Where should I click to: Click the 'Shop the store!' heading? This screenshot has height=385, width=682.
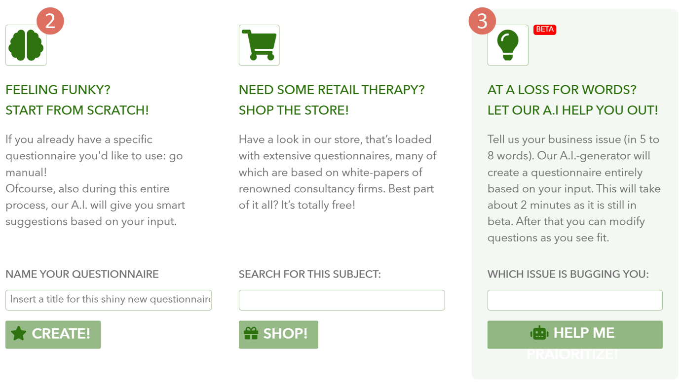pos(294,110)
